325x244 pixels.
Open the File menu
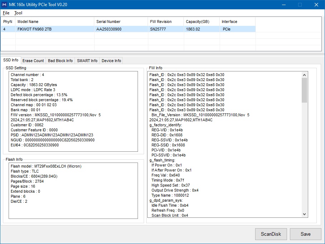tap(6, 13)
